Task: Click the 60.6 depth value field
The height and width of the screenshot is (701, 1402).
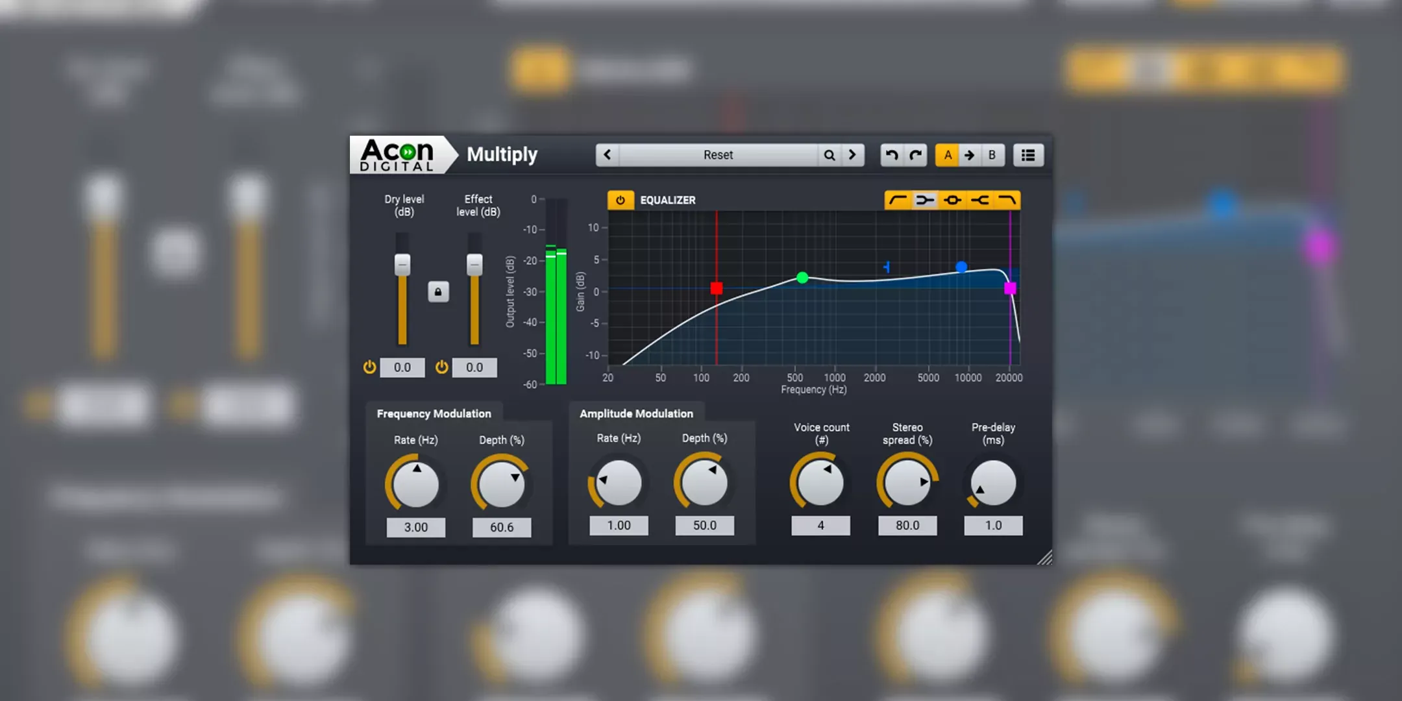Action: pos(502,528)
